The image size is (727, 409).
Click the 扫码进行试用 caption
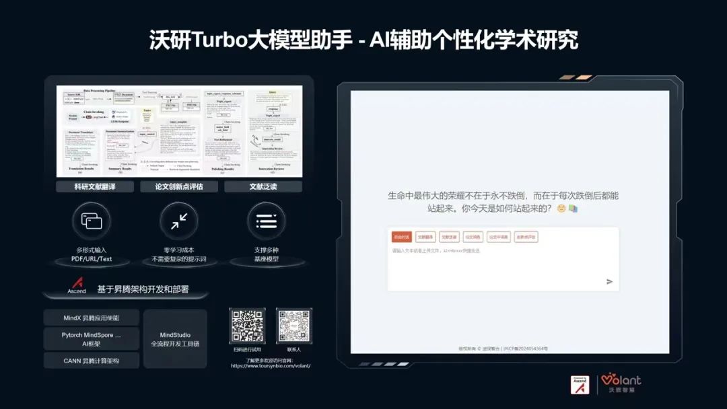[248, 350]
